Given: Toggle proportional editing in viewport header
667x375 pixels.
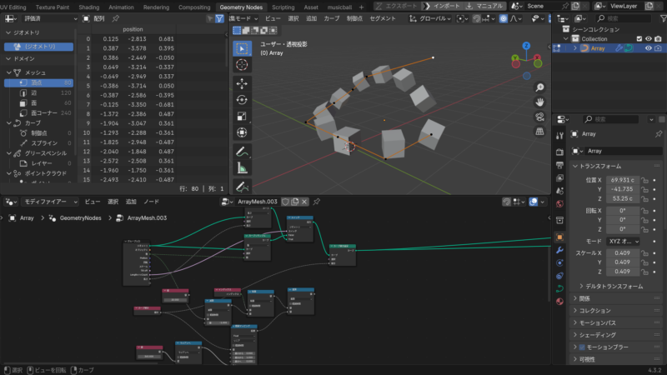Looking at the screenshot, I should click(x=504, y=18).
